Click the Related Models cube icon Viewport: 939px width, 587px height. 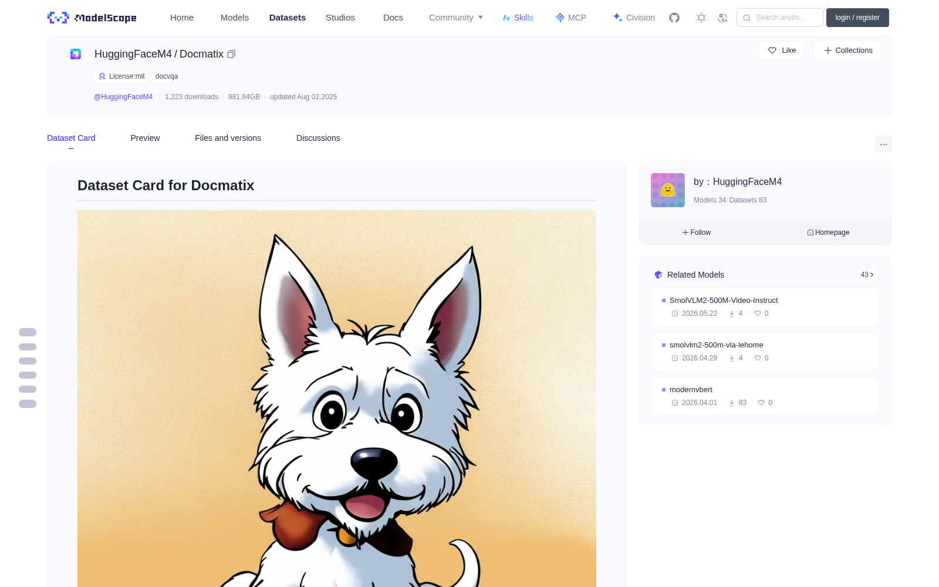[658, 275]
